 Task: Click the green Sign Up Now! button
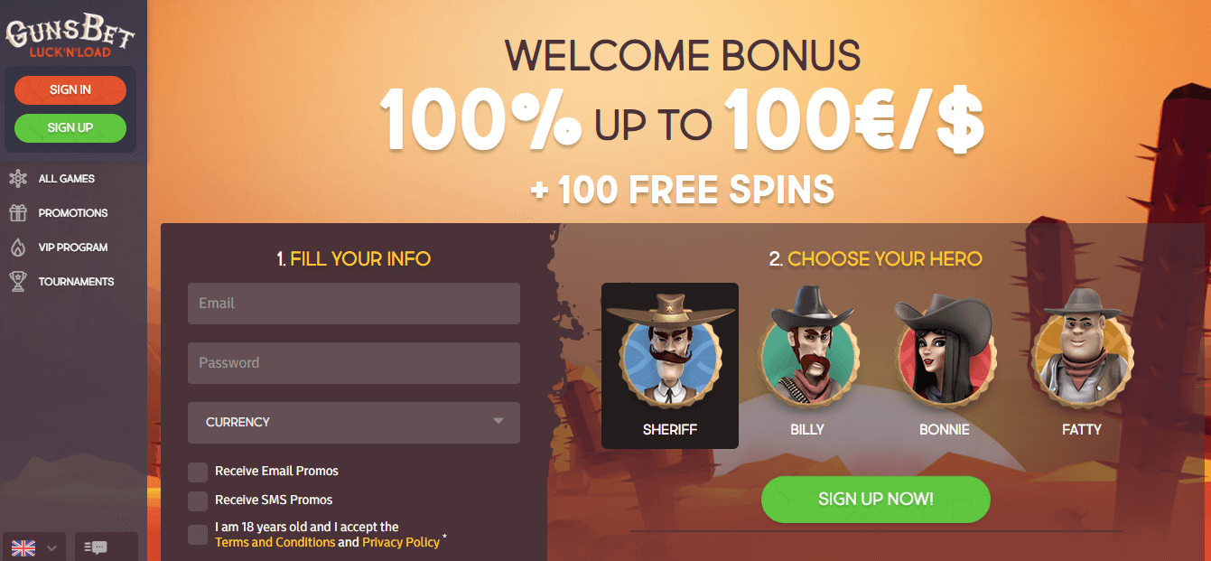pos(876,500)
